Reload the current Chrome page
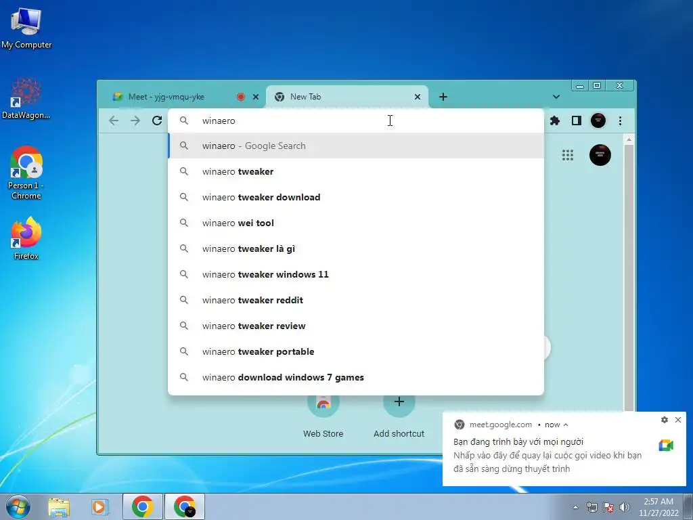 [x=157, y=121]
